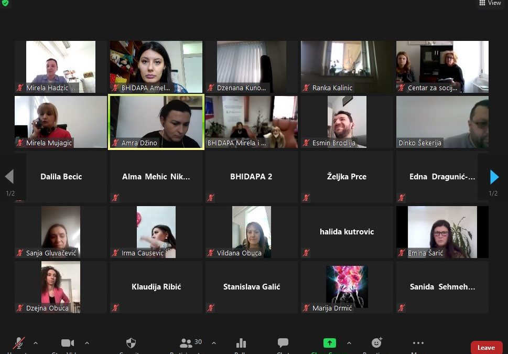Expand video settings arrow next to camera
The width and height of the screenshot is (508, 354).
[x=87, y=344]
